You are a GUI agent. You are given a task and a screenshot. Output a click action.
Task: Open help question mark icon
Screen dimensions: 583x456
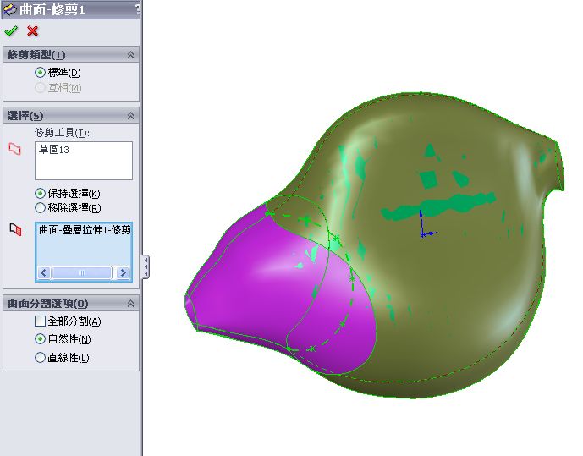(x=138, y=9)
